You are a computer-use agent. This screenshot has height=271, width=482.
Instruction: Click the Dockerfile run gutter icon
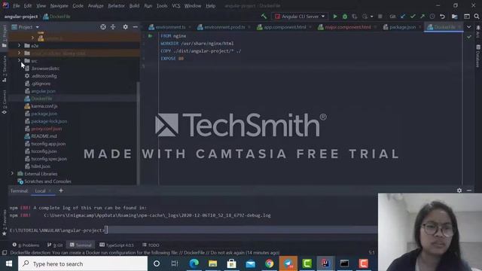point(151,36)
